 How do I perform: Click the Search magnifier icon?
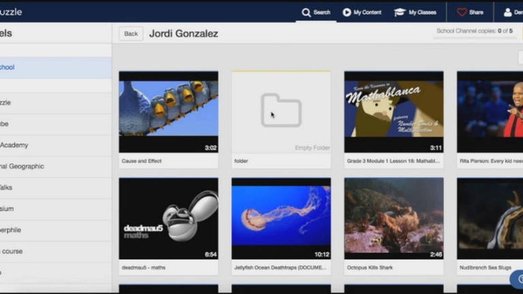pos(306,13)
